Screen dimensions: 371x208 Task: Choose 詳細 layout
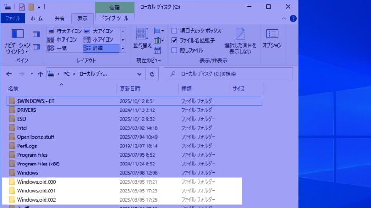(x=101, y=48)
